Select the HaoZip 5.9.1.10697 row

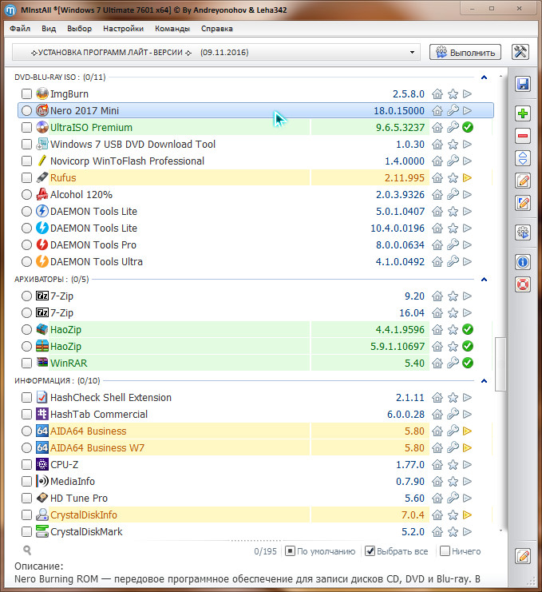(x=255, y=346)
